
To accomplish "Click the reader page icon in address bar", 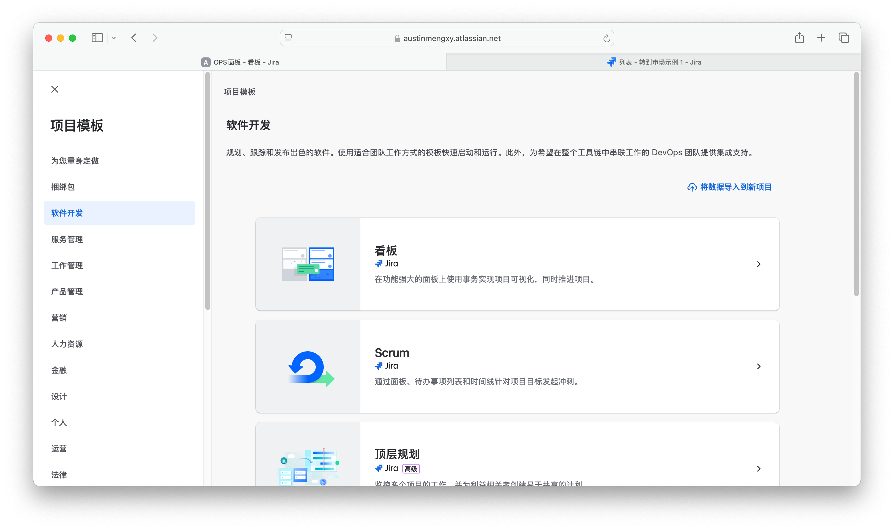I will point(288,38).
